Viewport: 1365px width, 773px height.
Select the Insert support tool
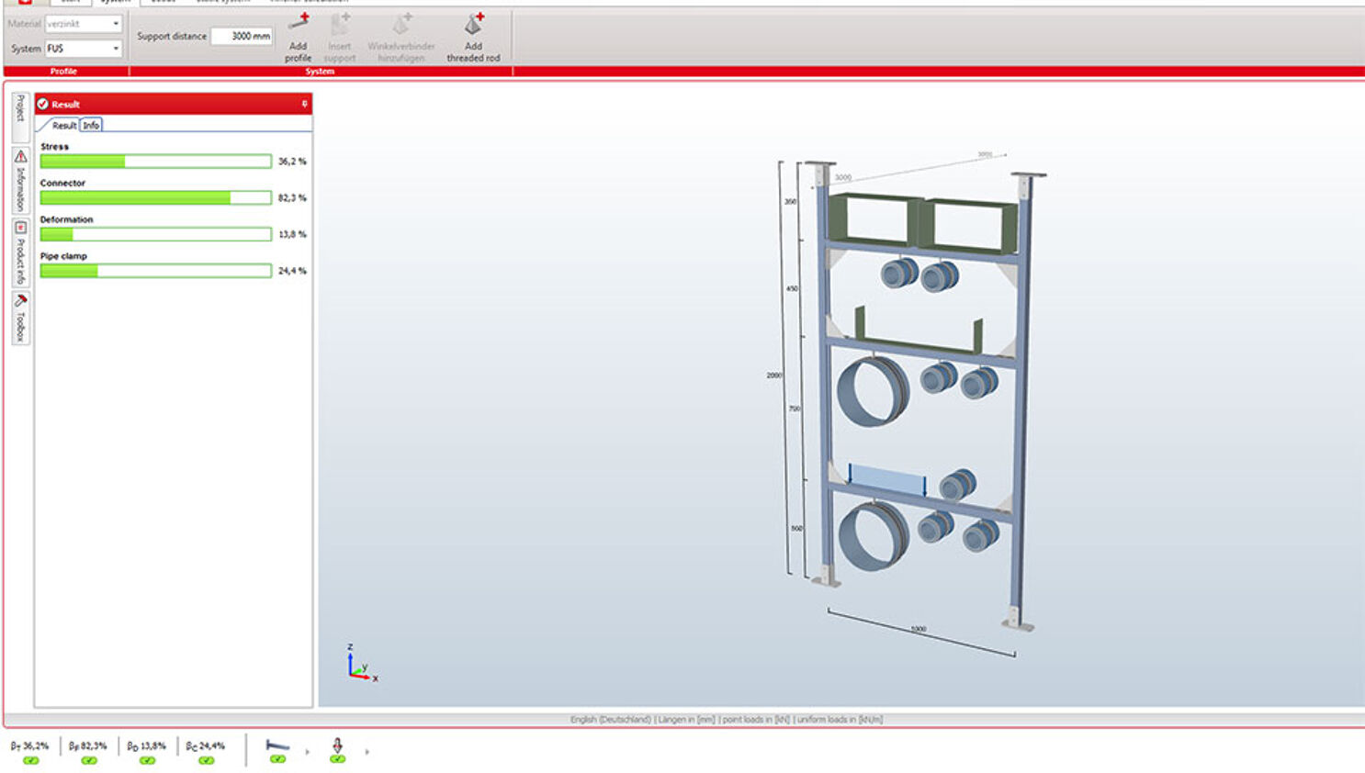click(339, 37)
